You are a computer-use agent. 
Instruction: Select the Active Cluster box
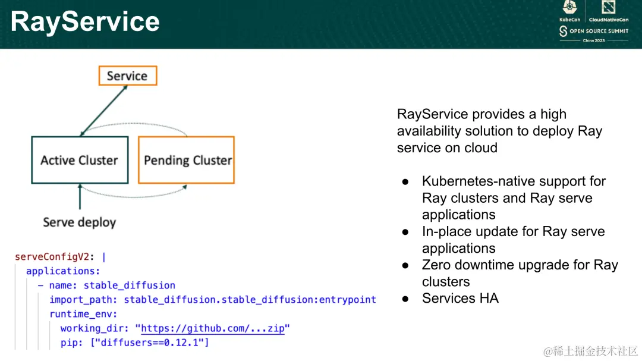click(80, 160)
